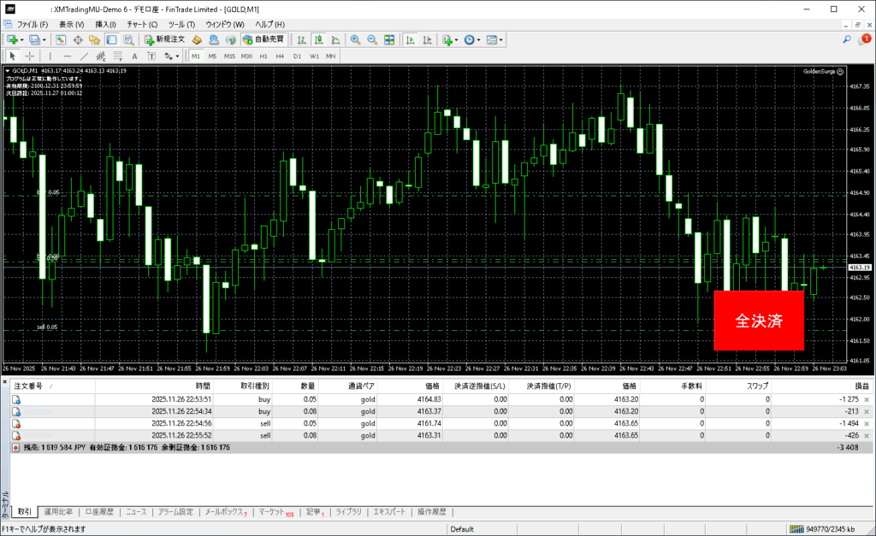The image size is (876, 536).
Task: Switch to M5 timeframe
Action: click(212, 56)
